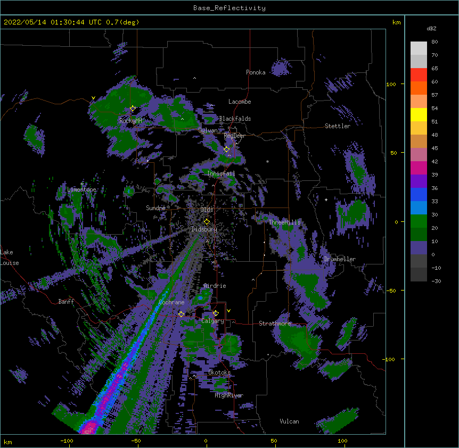459x448 pixels.
Task: Select the 57 value in the legend
Action: [x=435, y=95]
